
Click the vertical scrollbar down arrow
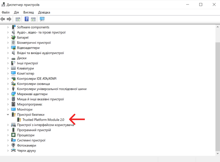coord(218,154)
